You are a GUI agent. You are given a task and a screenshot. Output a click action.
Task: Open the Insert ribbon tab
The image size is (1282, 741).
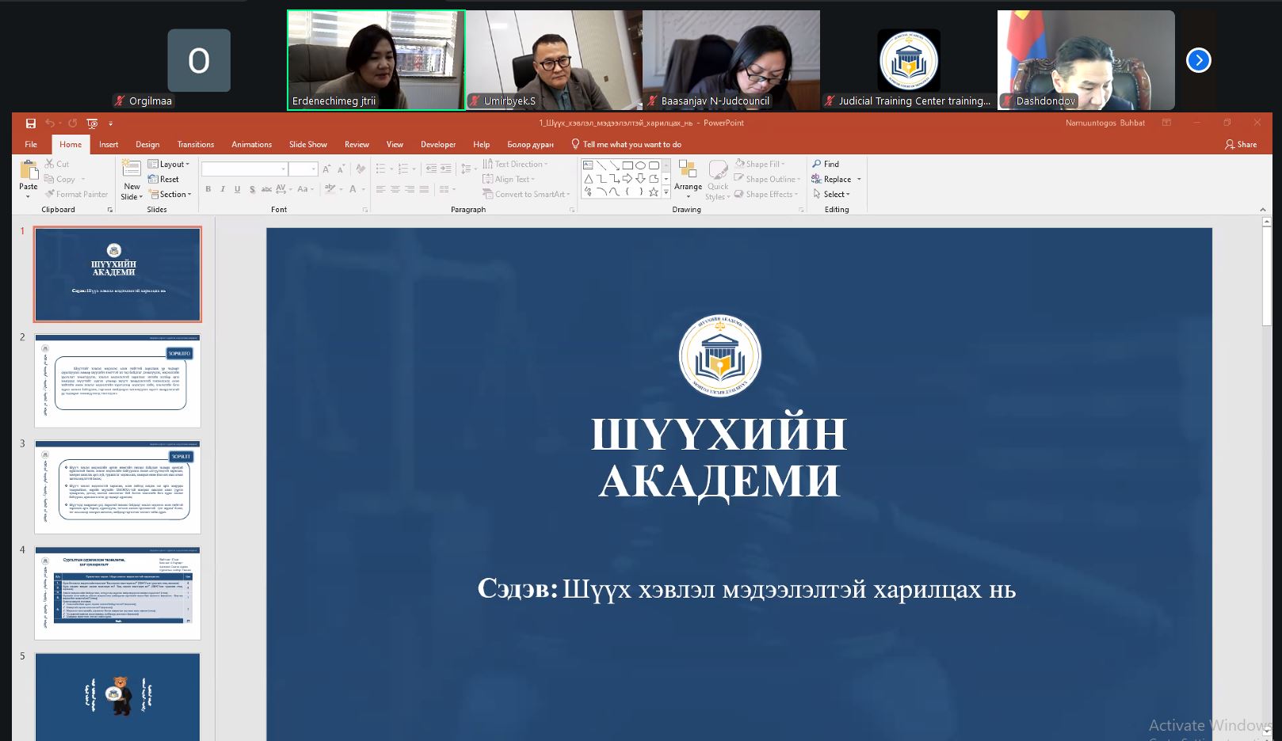(x=109, y=144)
